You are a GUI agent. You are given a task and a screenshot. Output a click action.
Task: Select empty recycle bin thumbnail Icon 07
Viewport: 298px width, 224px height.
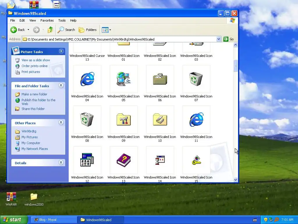pos(196,79)
